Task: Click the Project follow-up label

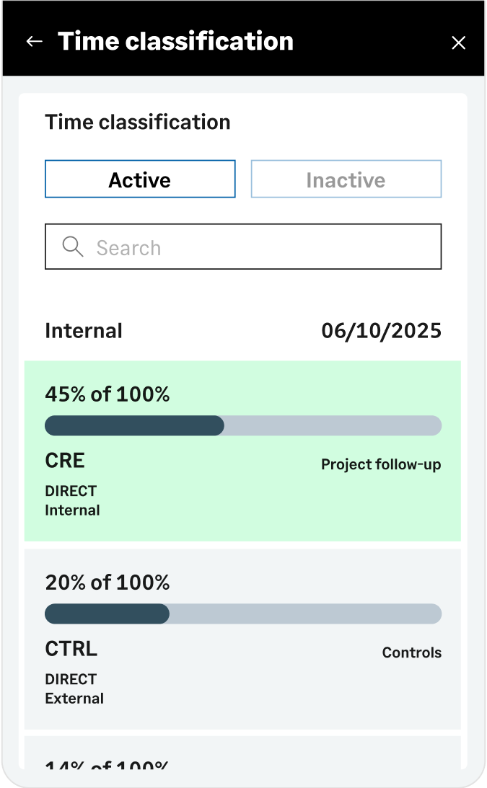Action: point(381,464)
